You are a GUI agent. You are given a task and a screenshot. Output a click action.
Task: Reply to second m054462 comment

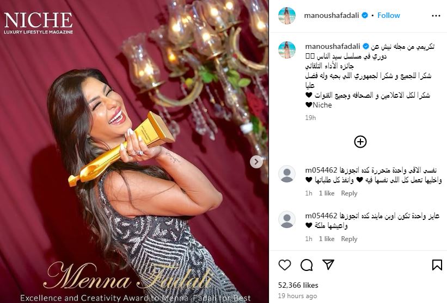coord(349,239)
